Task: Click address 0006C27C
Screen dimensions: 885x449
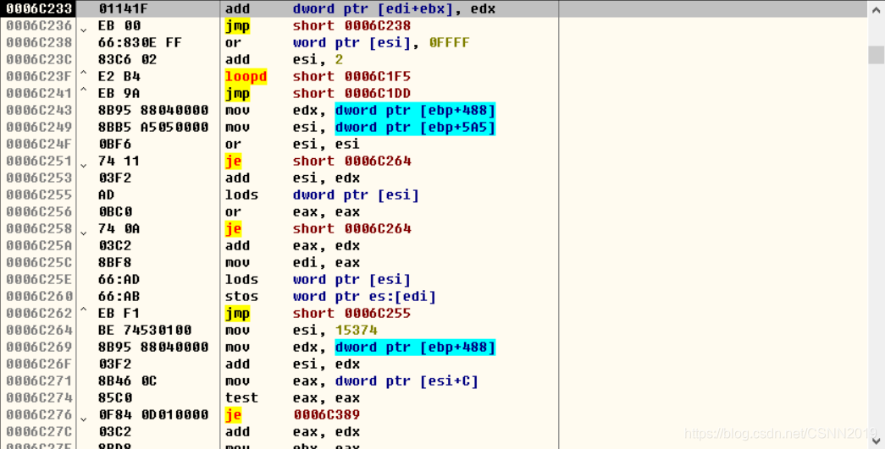Action: click(x=38, y=431)
